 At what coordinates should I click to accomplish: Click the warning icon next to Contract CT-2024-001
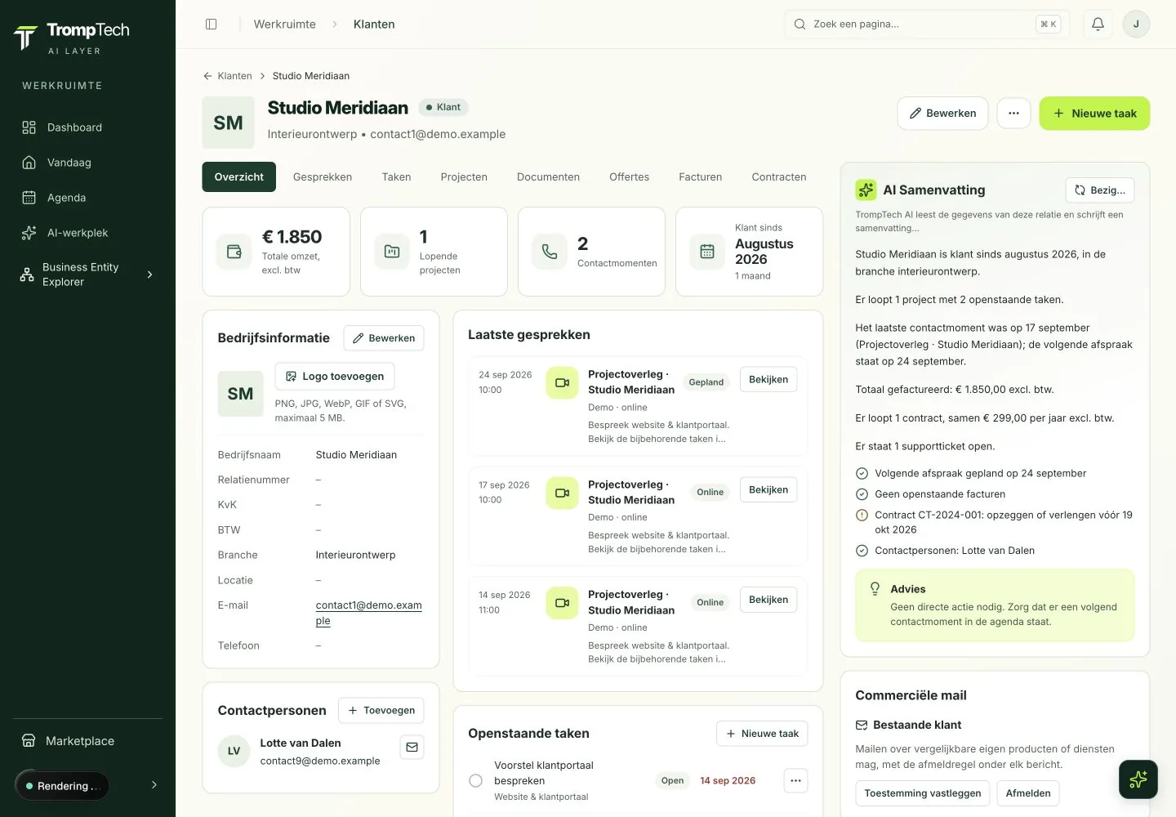tap(862, 516)
